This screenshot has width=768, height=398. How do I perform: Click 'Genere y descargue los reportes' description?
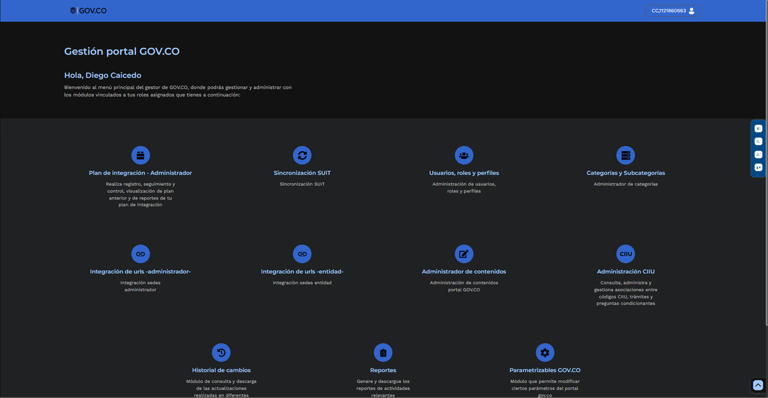point(383,388)
